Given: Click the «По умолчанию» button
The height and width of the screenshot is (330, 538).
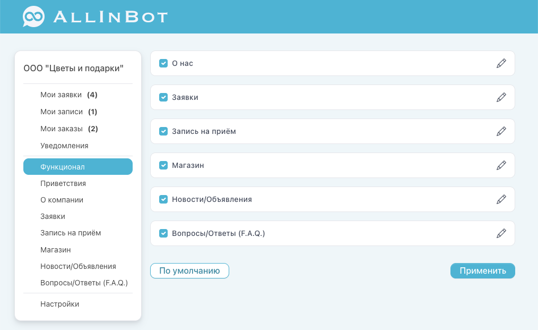Looking at the screenshot, I should (x=189, y=270).
